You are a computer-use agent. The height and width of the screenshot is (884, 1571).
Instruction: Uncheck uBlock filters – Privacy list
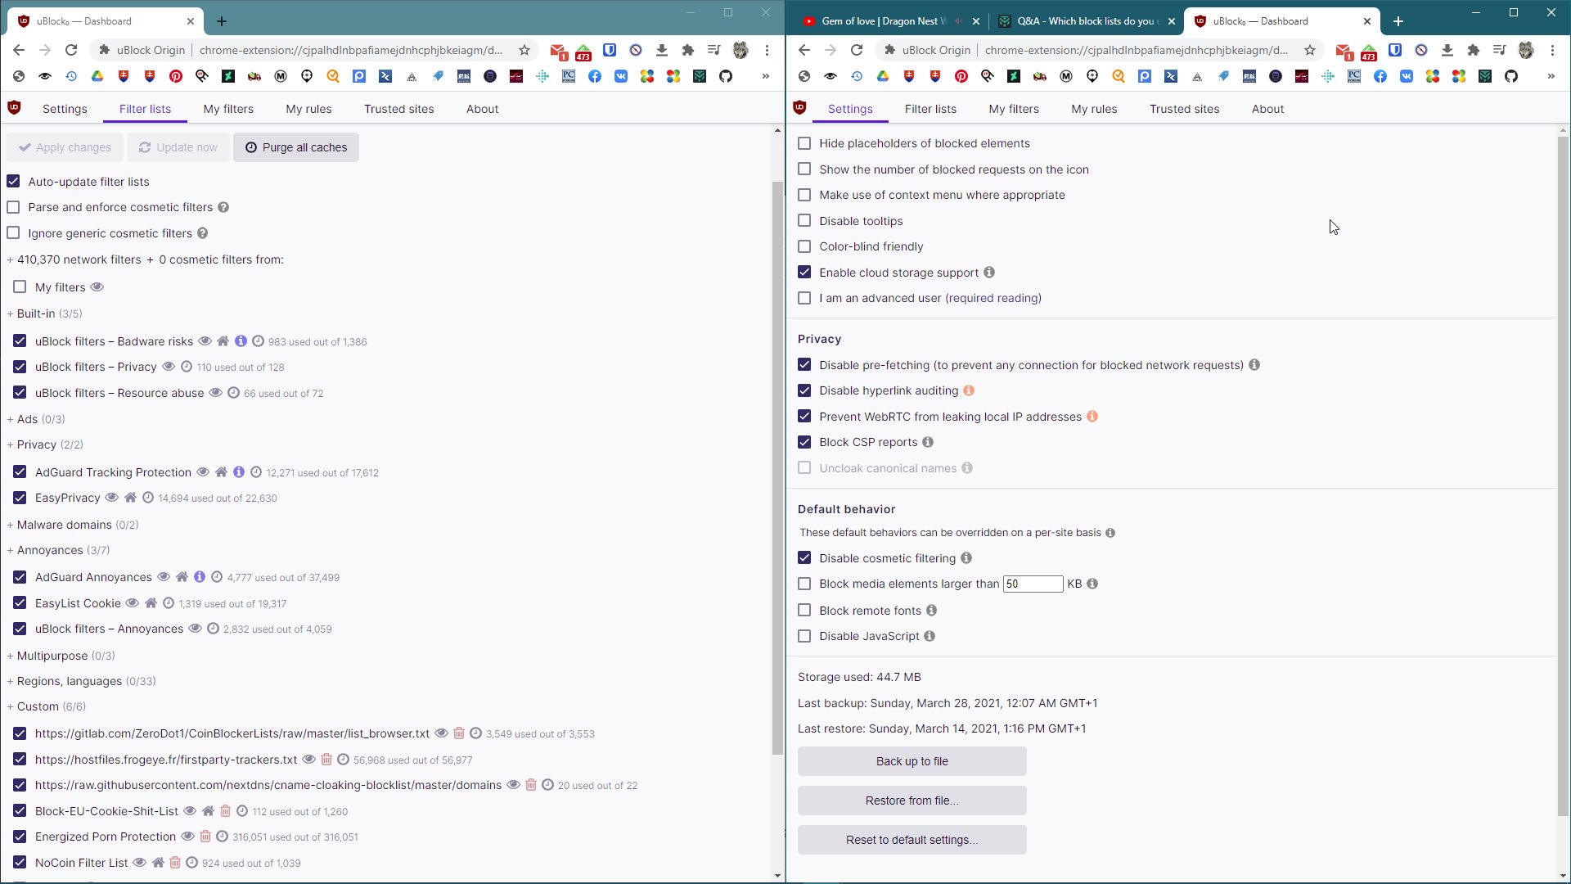pos(20,367)
